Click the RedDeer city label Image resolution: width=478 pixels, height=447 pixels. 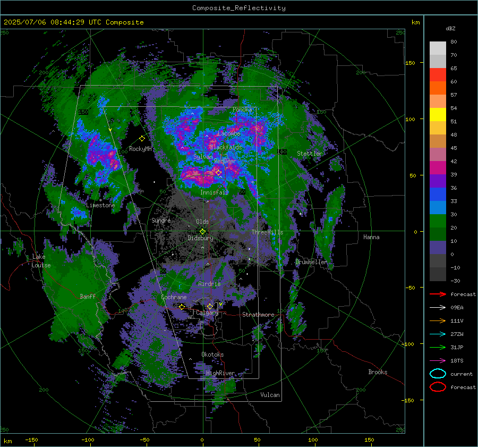click(x=225, y=161)
